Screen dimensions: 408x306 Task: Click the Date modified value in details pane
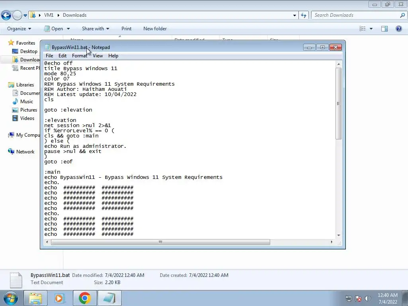(124, 275)
